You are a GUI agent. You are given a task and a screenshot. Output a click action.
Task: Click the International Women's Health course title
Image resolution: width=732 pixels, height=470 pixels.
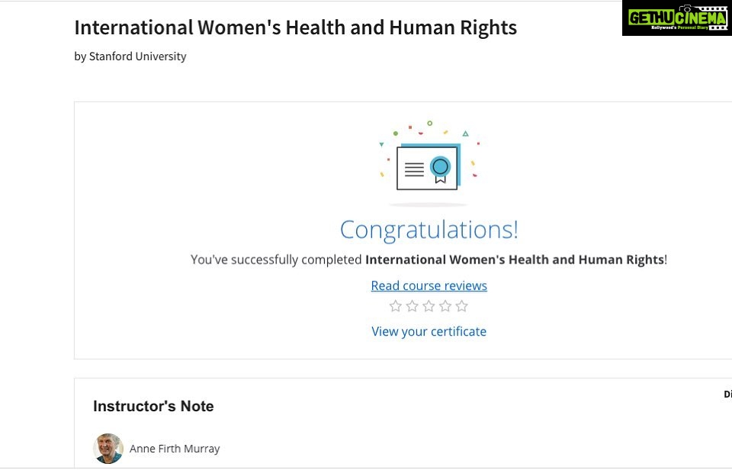[295, 28]
